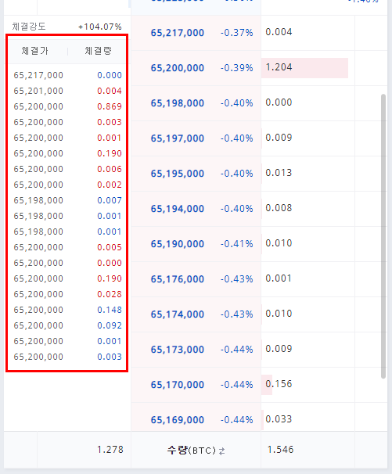Choose the 65,197,000 bid price
Screen dimensions: 392x474
(x=178, y=138)
